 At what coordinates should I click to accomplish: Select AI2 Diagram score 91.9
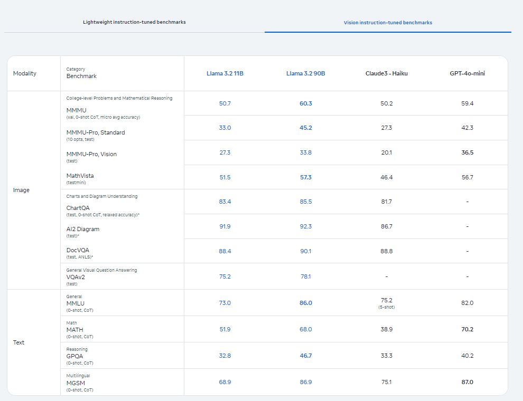[x=225, y=226]
